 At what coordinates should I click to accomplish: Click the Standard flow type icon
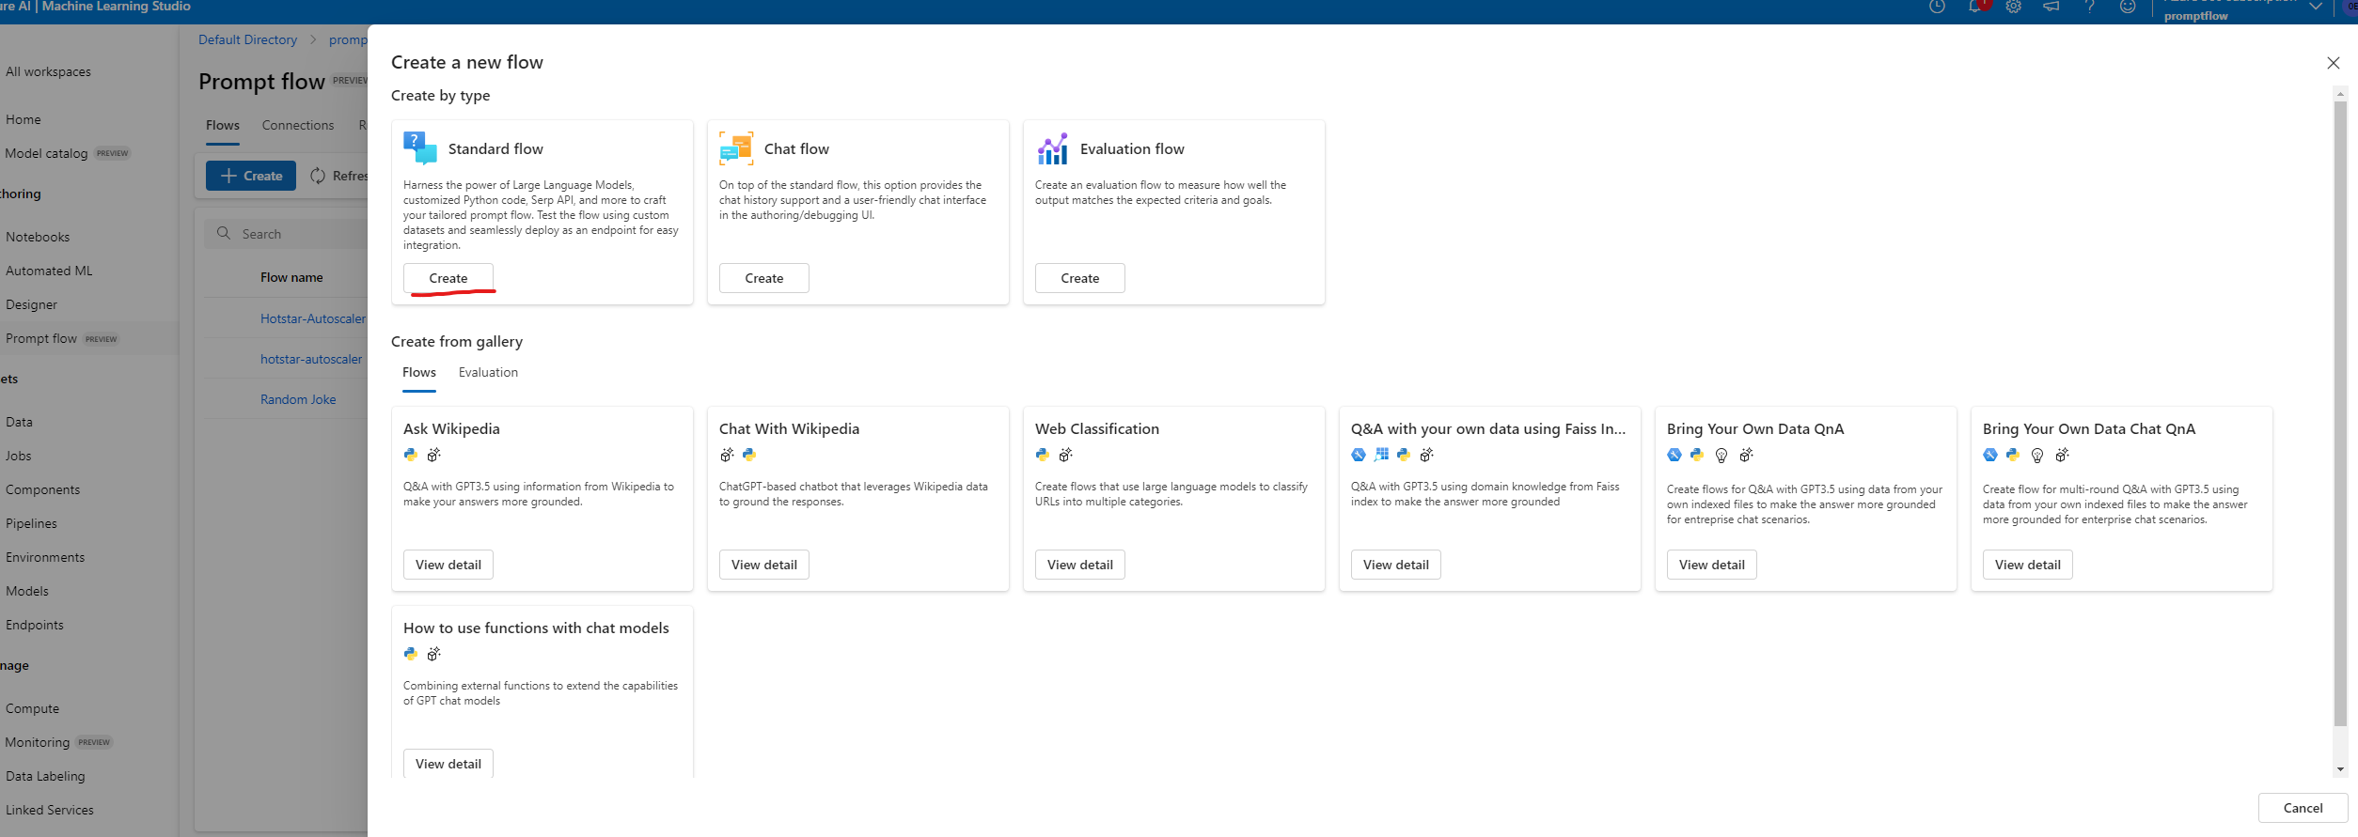tap(420, 148)
